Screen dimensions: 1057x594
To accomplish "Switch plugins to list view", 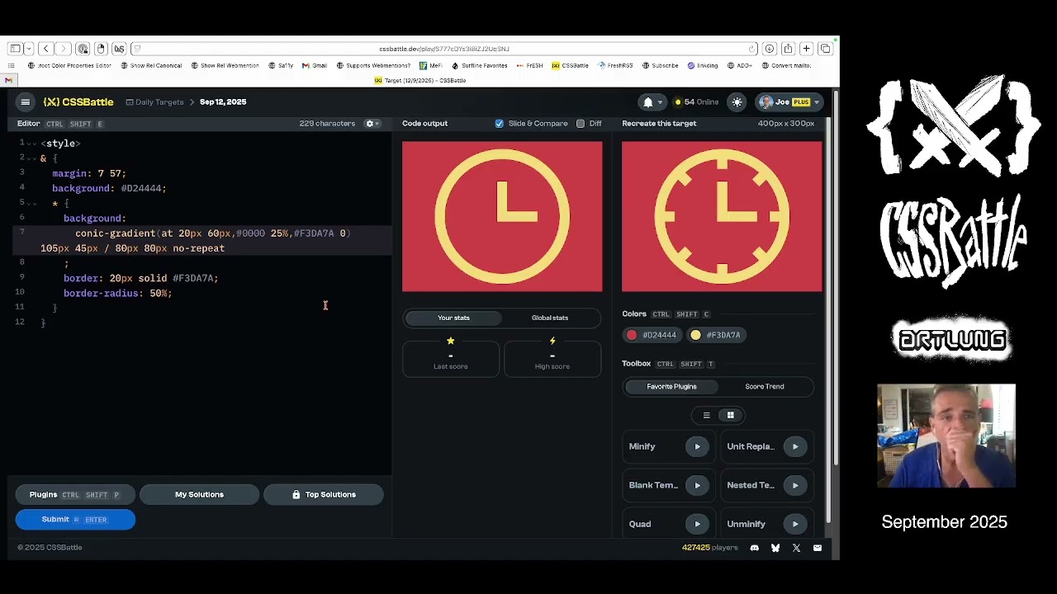I will [706, 415].
